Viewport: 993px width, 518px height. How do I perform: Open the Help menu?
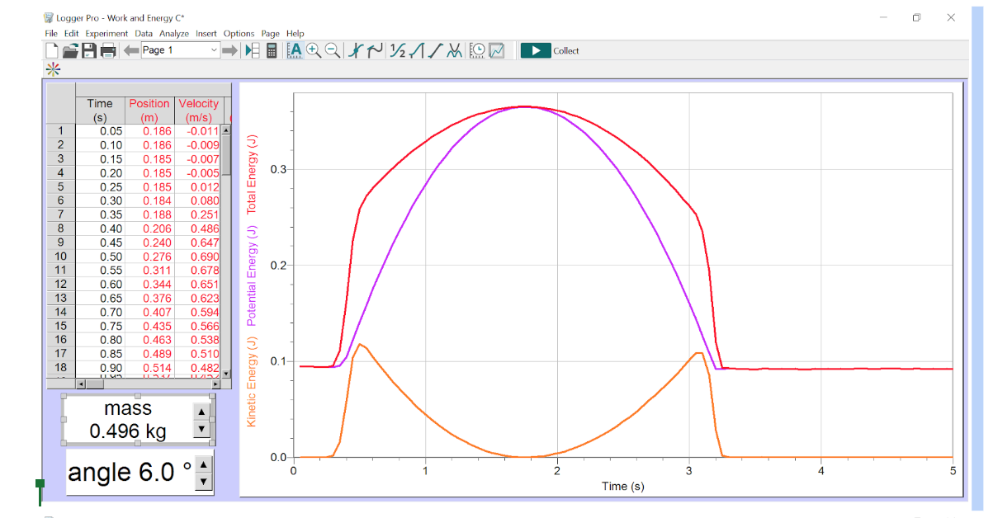(296, 34)
